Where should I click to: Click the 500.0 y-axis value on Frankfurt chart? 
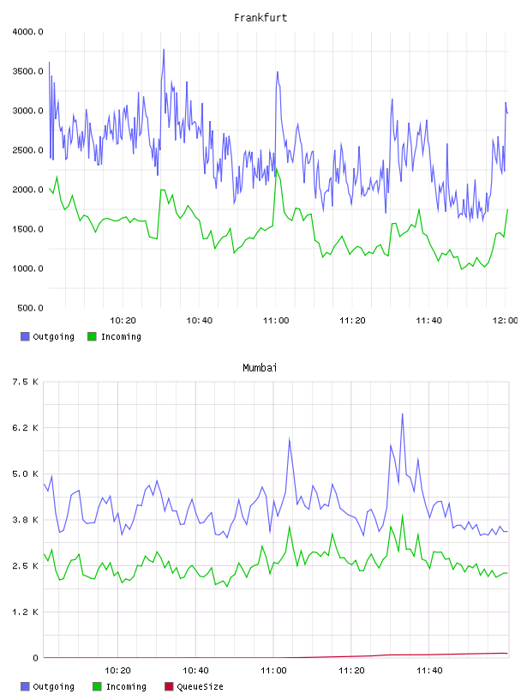[30, 308]
